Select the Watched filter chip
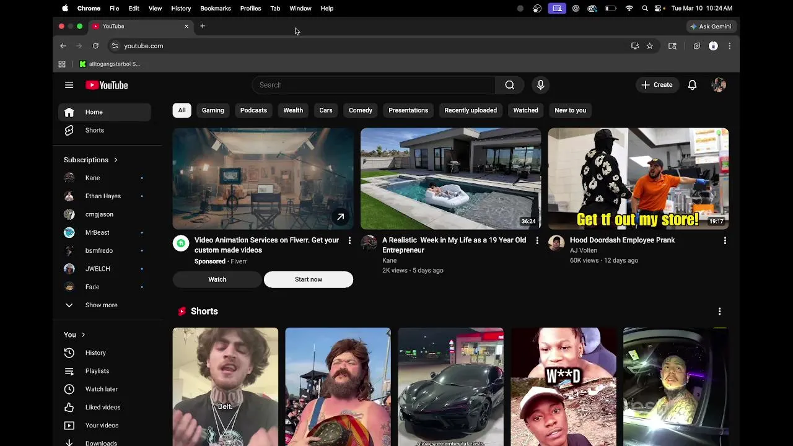 pyautogui.click(x=525, y=110)
